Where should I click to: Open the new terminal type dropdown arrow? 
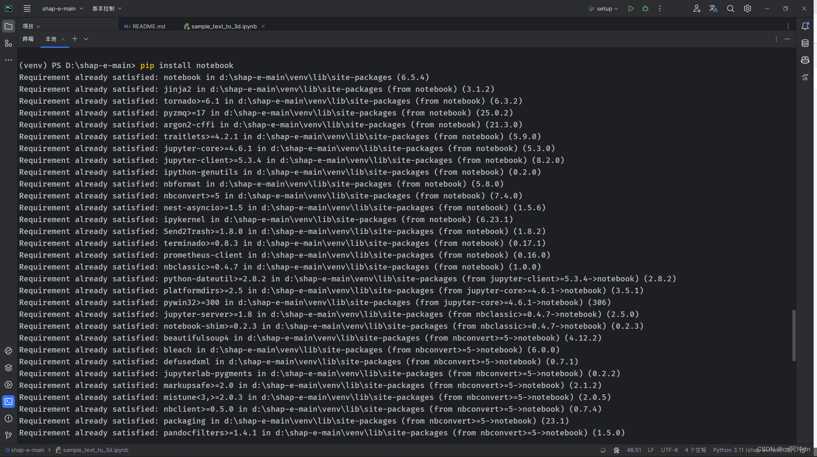click(86, 39)
